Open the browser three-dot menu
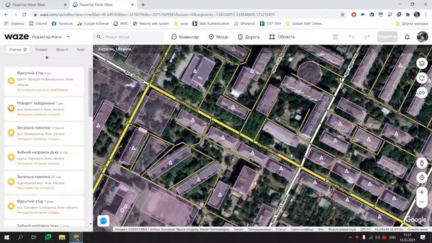 click(x=426, y=15)
